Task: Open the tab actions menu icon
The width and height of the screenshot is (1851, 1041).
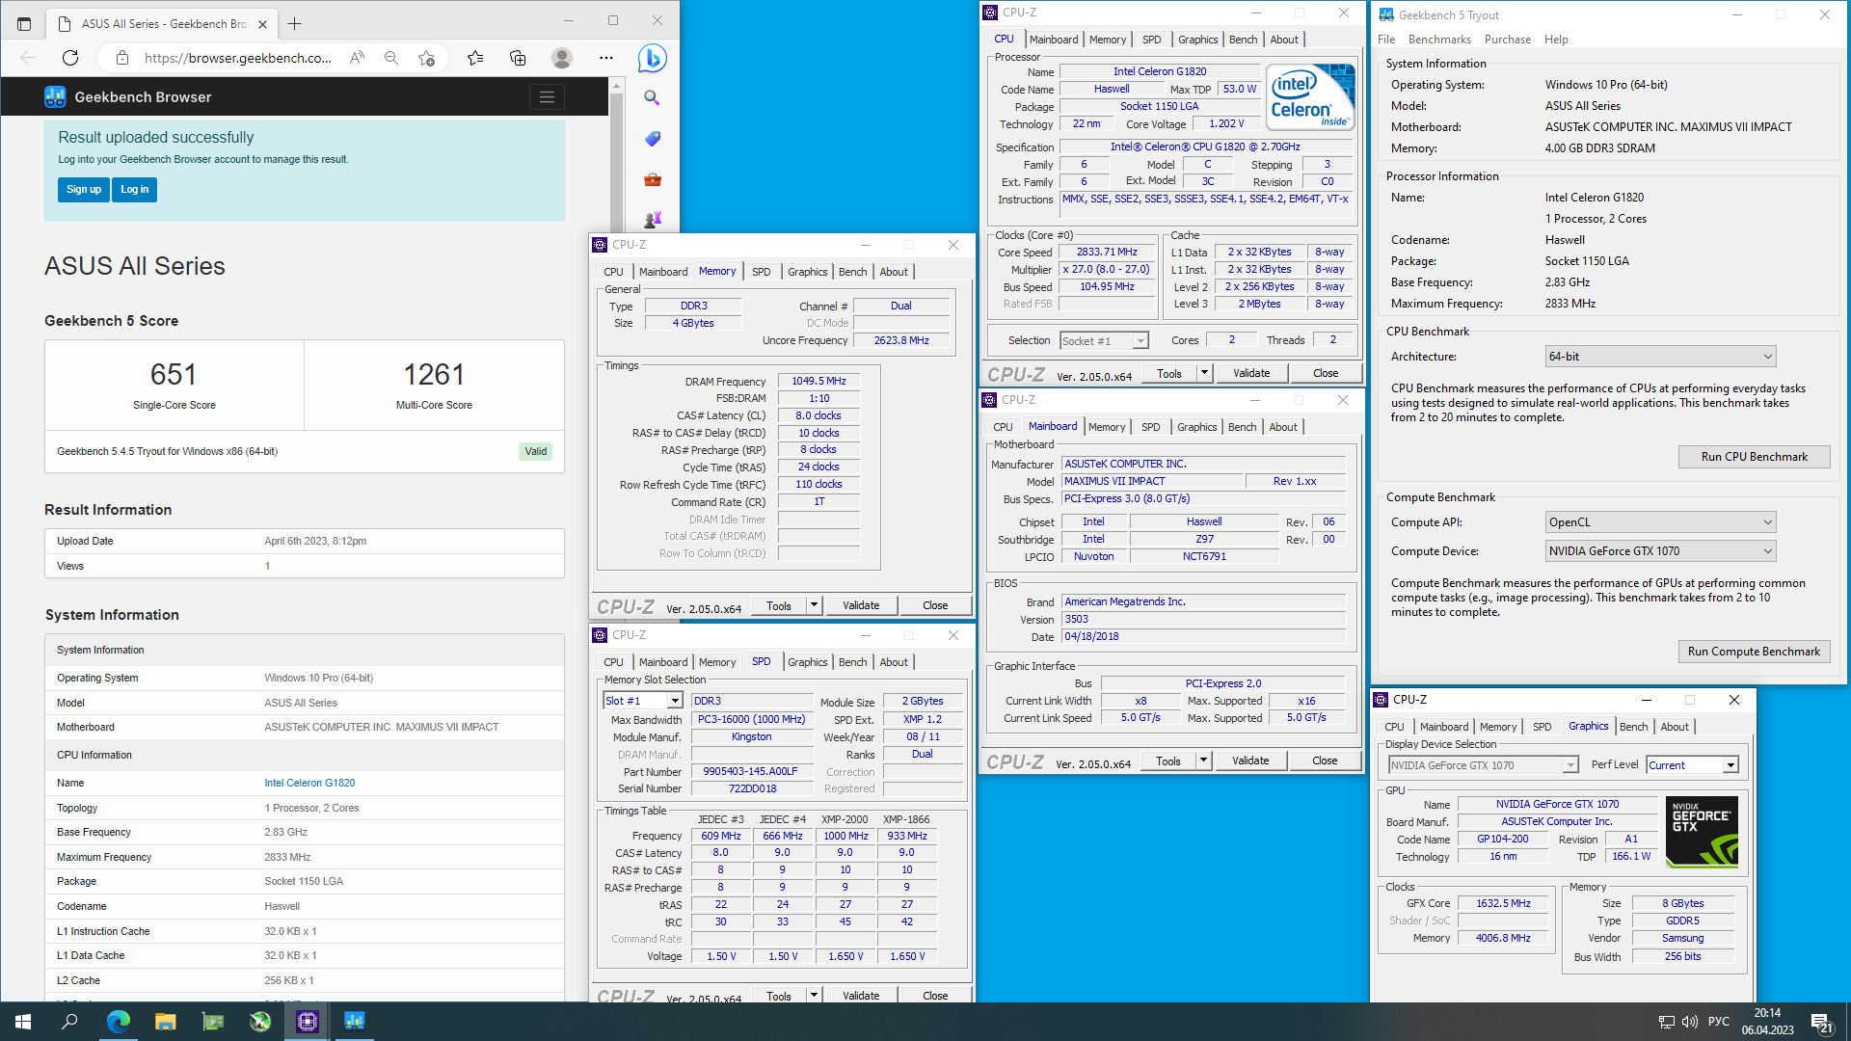Action: 24,23
